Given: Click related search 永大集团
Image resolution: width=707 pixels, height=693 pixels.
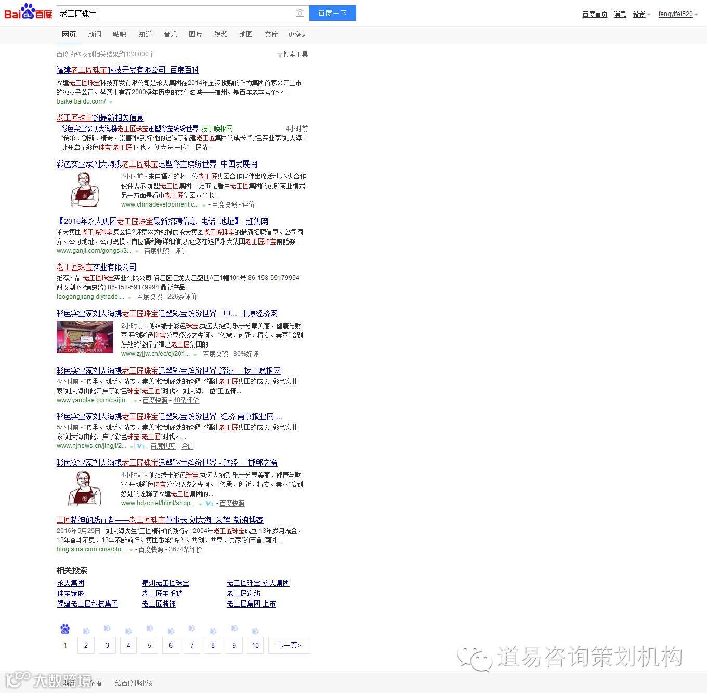Looking at the screenshot, I should pyautogui.click(x=71, y=583).
